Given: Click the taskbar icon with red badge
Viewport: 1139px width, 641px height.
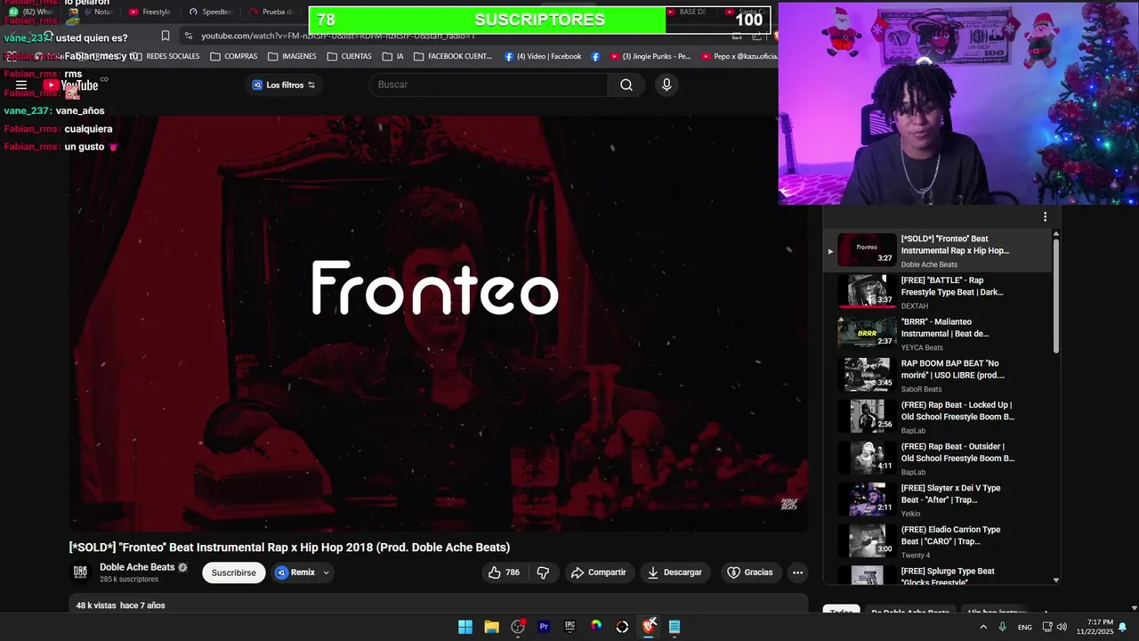Looking at the screenshot, I should (518, 627).
